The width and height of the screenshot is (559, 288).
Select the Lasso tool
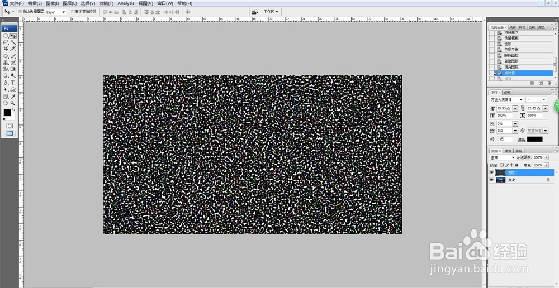pyautogui.click(x=6, y=42)
